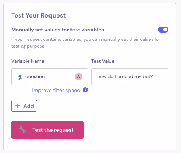Add a new test variable row
181x153 pixels.
(x=24, y=106)
